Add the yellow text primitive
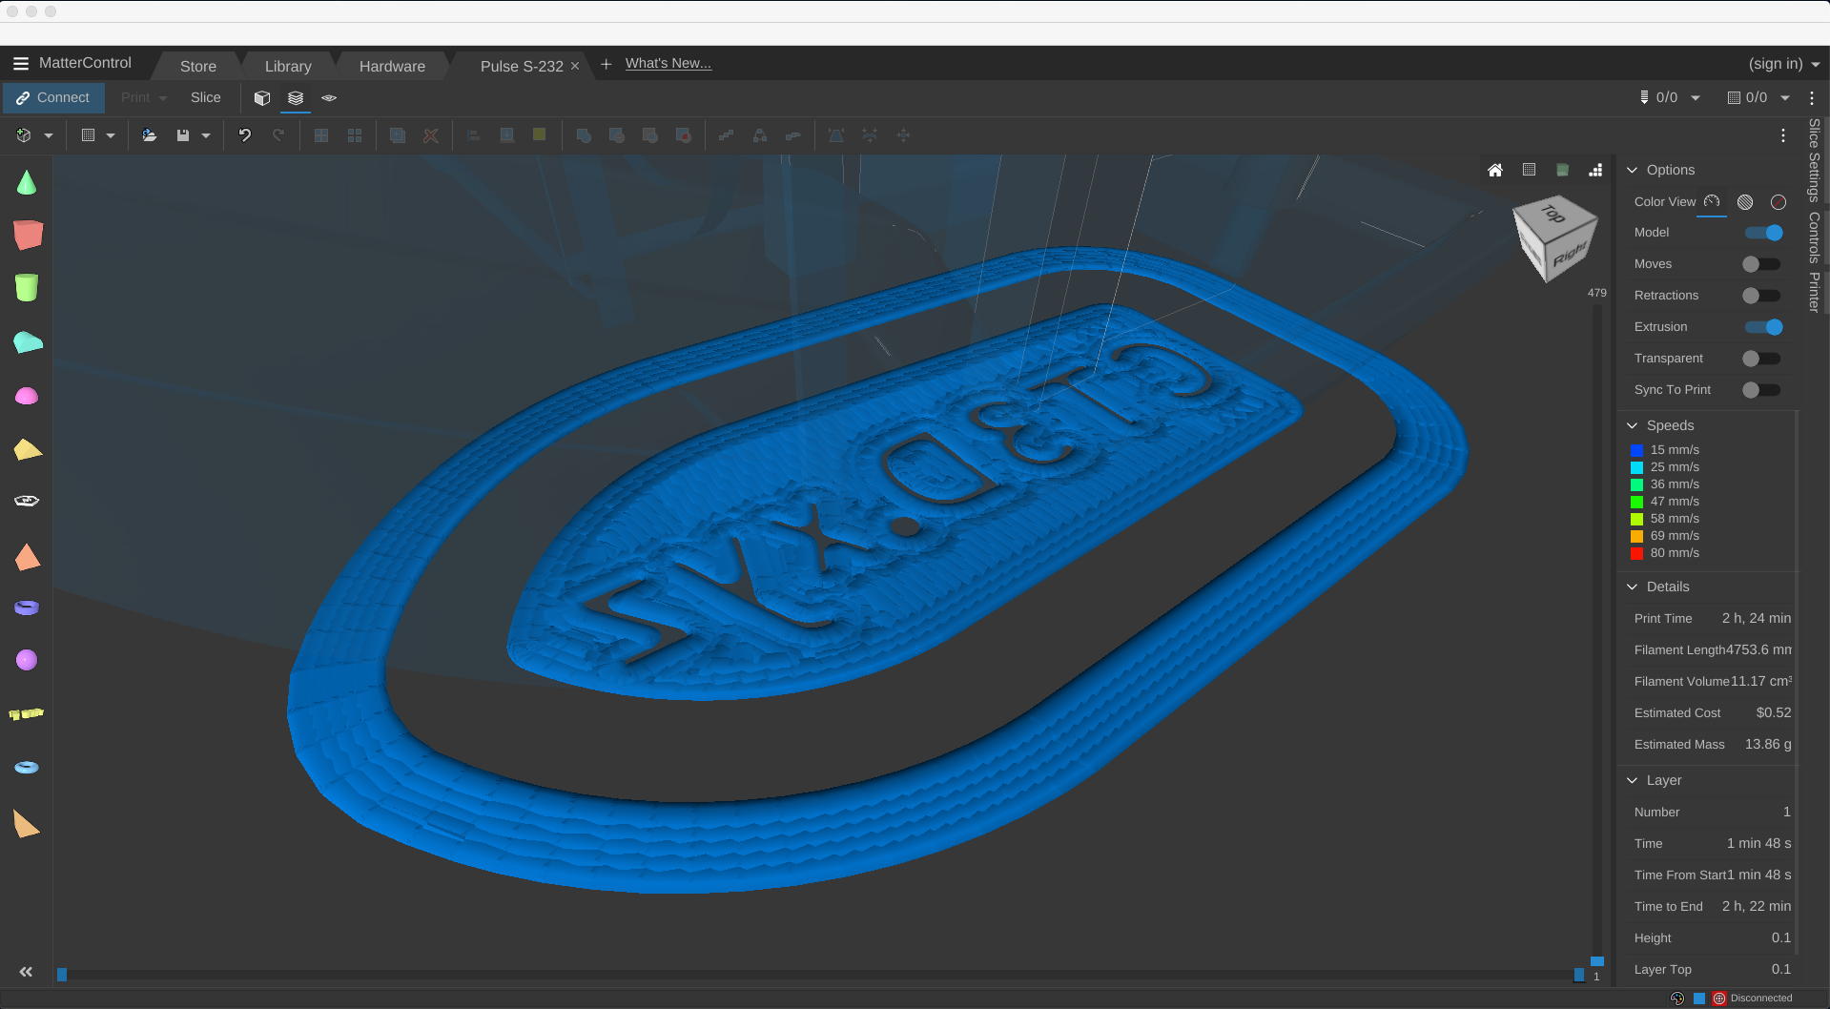Image resolution: width=1830 pixels, height=1009 pixels. click(27, 713)
